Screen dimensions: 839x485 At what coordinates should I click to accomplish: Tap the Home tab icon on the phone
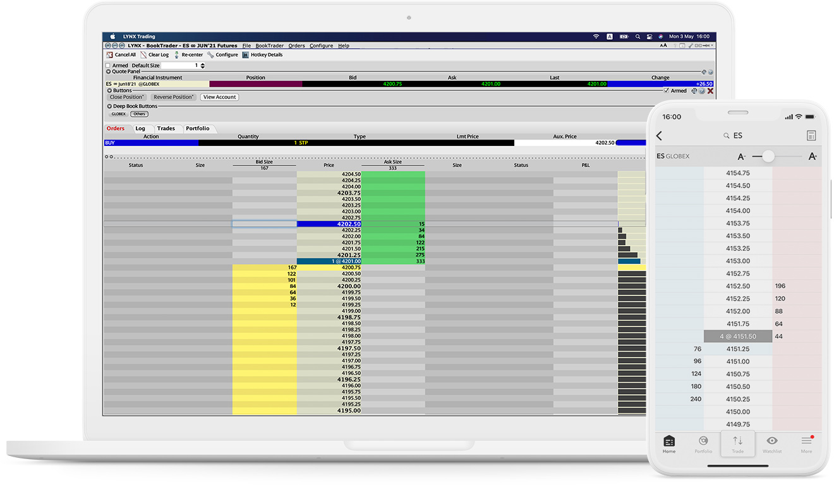pos(669,441)
